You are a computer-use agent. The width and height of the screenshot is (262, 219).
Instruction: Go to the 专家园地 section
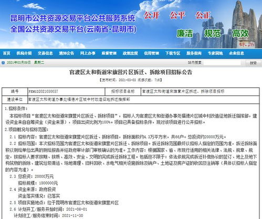[215, 53]
